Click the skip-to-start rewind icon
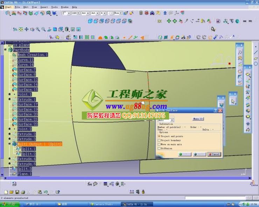 point(244,21)
